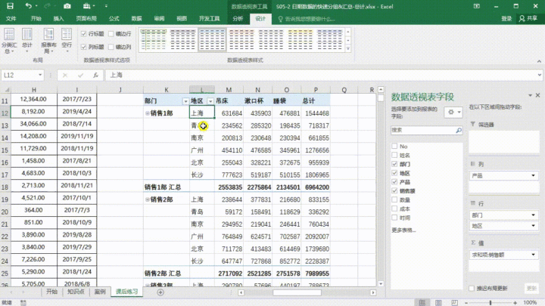Switch to the Formulas (公式) ribbon tab
The height and width of the screenshot is (306, 545).
[x=114, y=18]
